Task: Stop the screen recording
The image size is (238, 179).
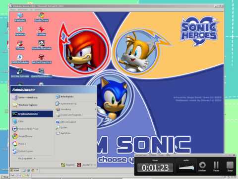Action: (x=230, y=166)
